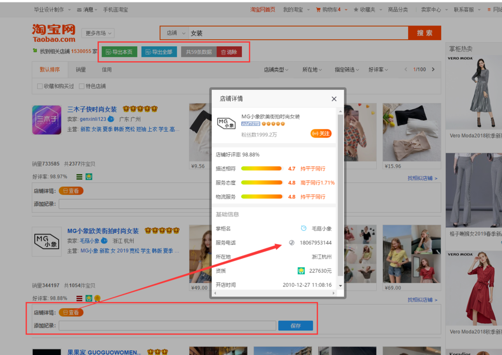Click the 服务态度 rating bar
The height and width of the screenshot is (355, 502).
(261, 182)
